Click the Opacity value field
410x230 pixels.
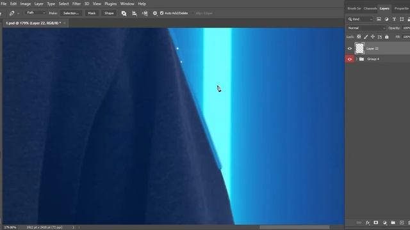pyautogui.click(x=406, y=28)
